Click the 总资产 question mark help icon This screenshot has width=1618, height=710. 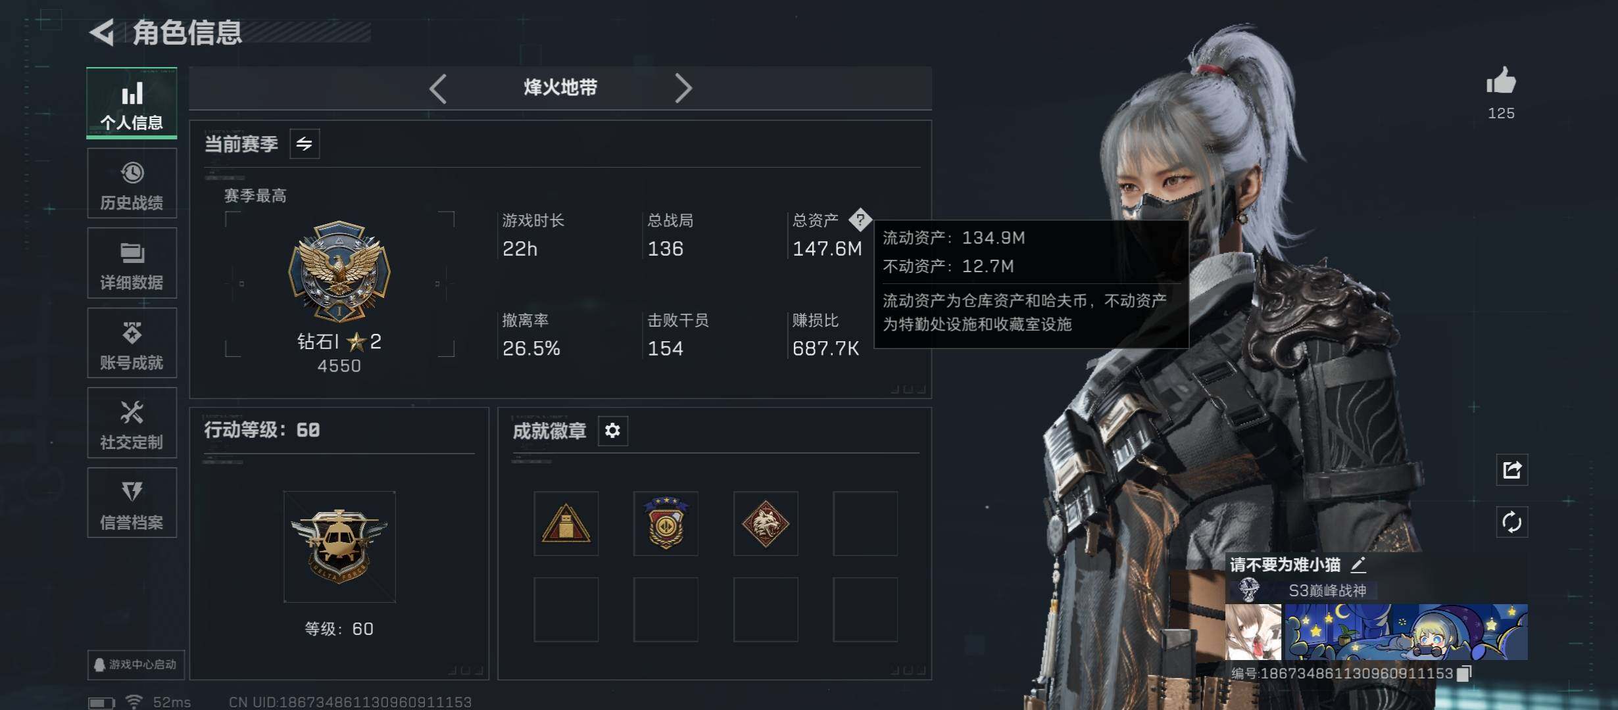click(860, 220)
